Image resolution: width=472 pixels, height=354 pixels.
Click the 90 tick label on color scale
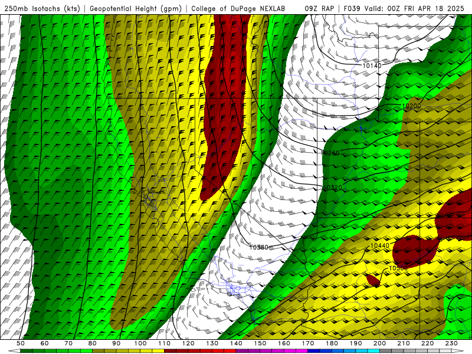(116, 343)
